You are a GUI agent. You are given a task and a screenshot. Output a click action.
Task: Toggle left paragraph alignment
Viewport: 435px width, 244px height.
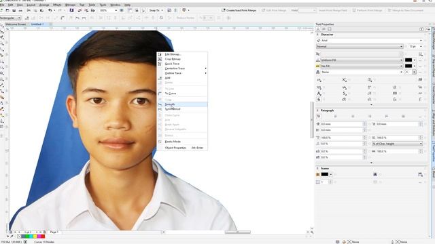[x=336, y=117]
